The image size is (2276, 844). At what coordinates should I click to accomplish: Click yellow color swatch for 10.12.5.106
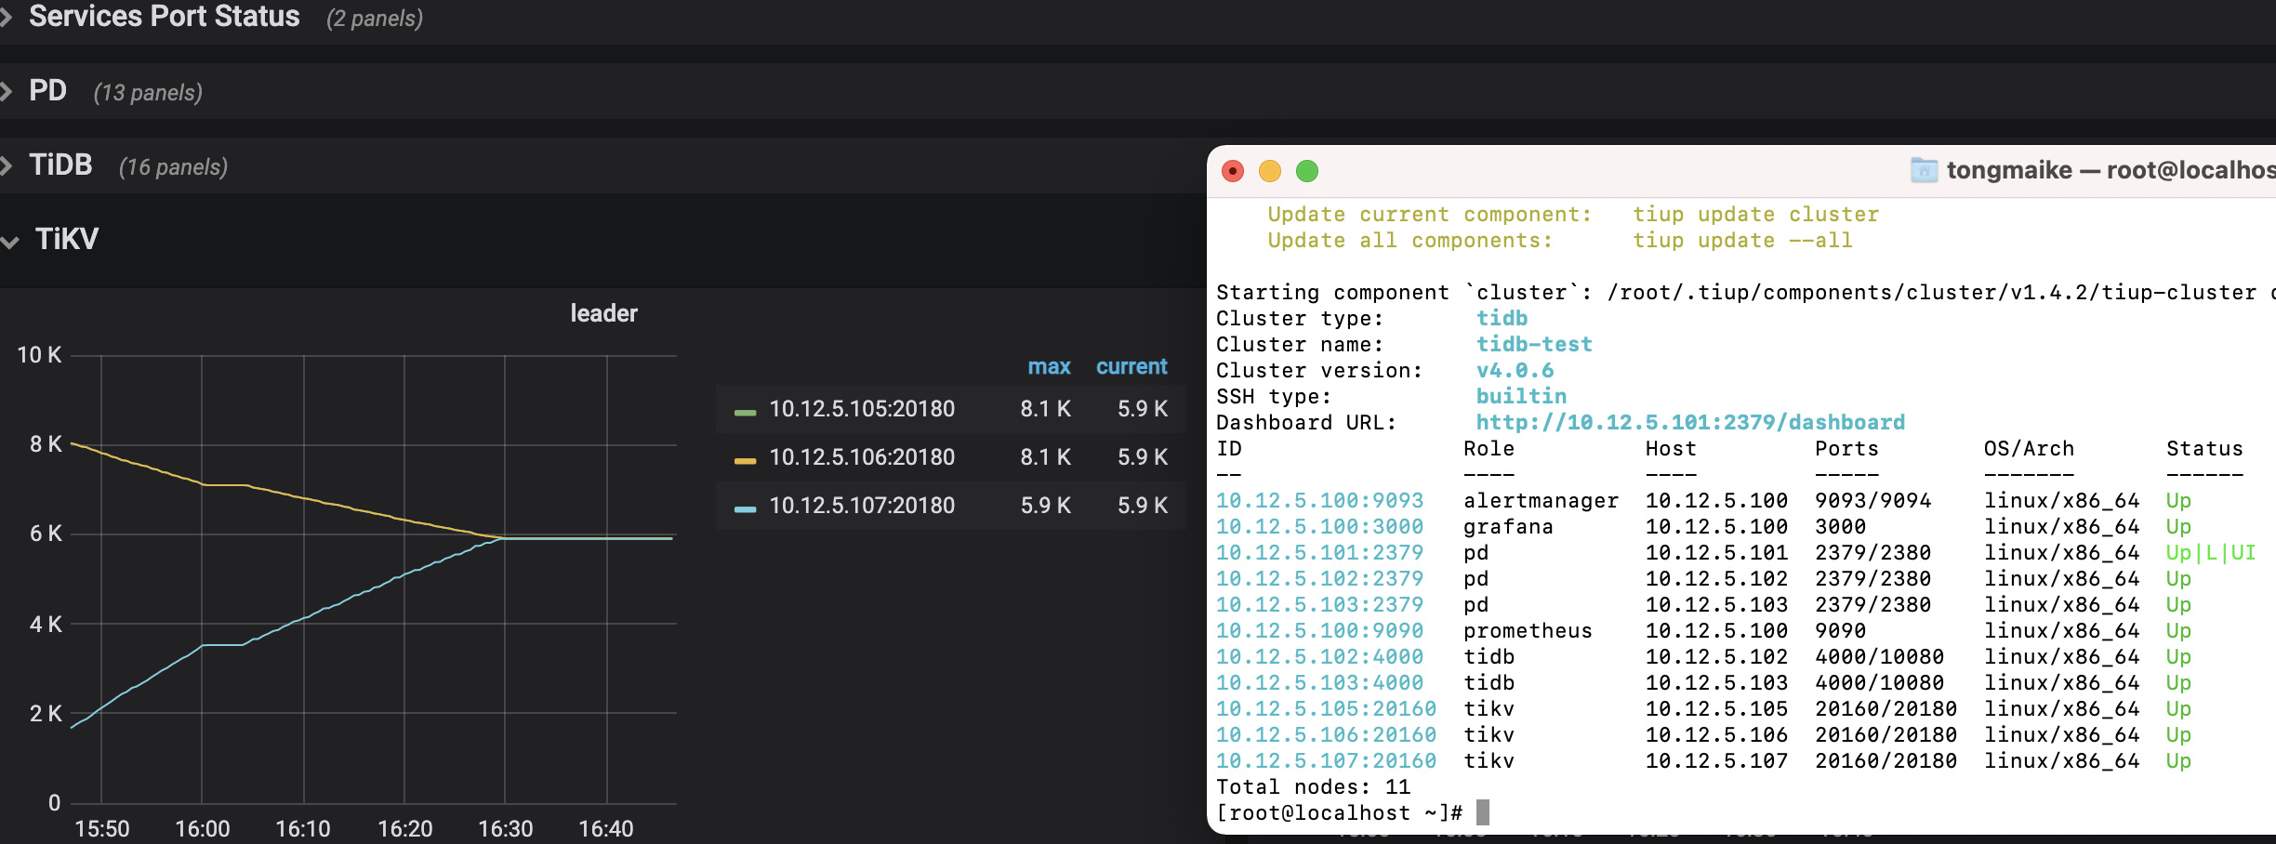coord(745,460)
